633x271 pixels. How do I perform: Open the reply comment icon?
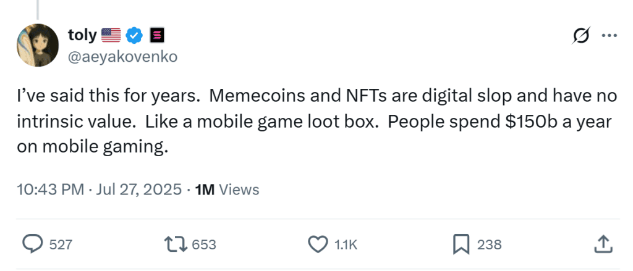(x=32, y=244)
